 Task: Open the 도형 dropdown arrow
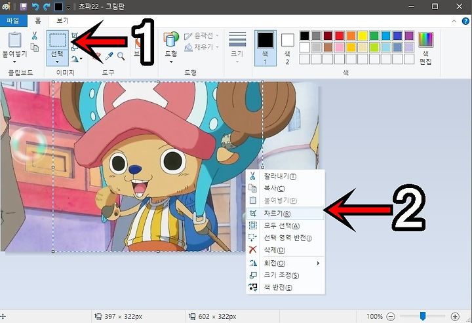coord(171,62)
